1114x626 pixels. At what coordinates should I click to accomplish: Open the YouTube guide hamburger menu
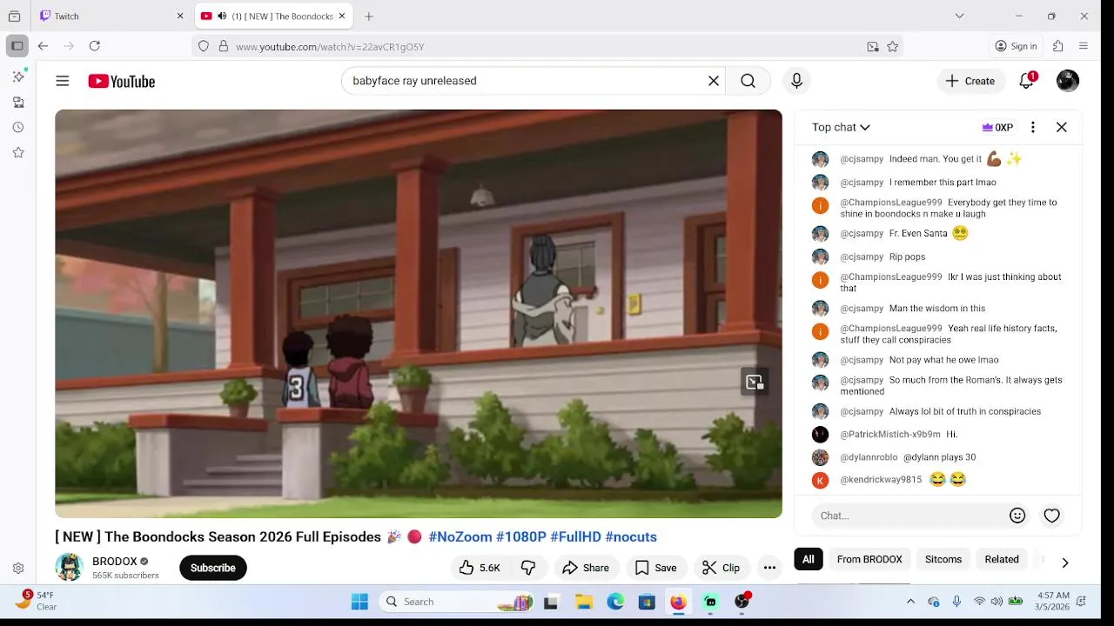point(62,81)
